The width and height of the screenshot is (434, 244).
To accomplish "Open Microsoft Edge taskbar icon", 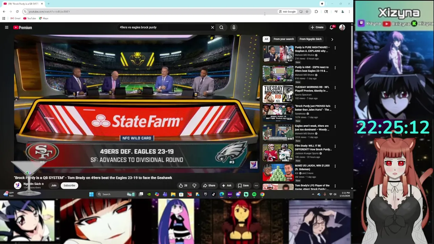I will tap(222, 194).
